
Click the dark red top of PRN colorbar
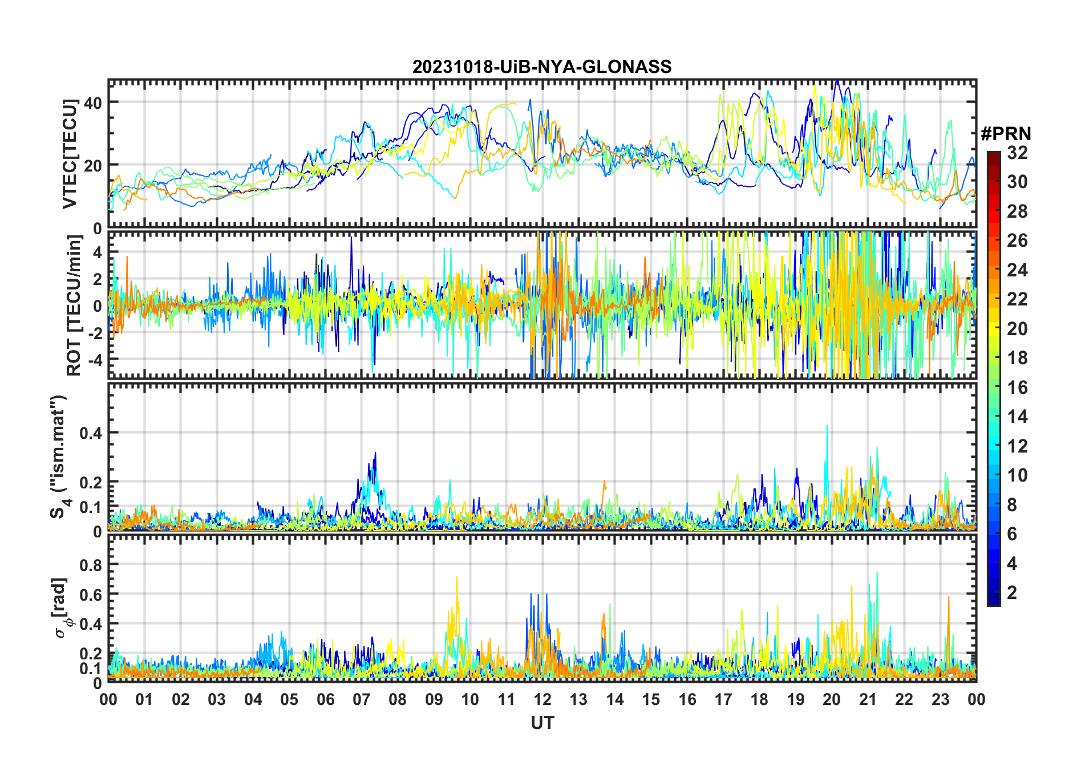click(994, 158)
